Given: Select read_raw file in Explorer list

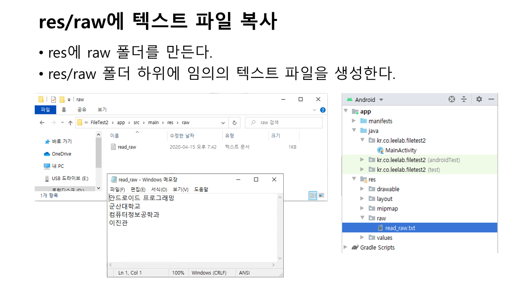Looking at the screenshot, I should click(x=127, y=147).
